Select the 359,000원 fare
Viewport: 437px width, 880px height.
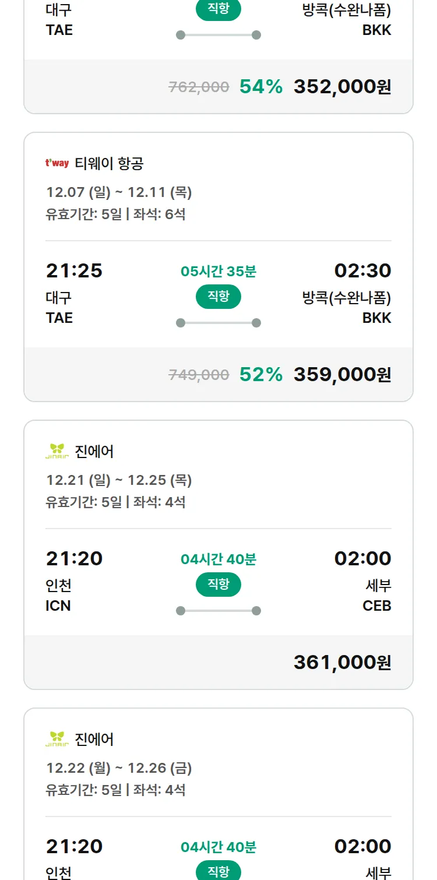pyautogui.click(x=342, y=375)
